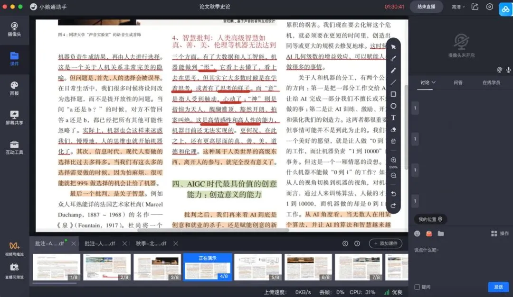The image size is (513, 297).
Task: Open the share icon in title bar
Action: (475, 7)
